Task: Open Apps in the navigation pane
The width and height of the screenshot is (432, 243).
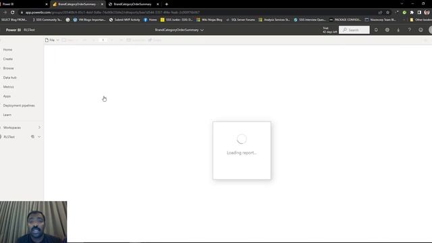Action: [x=7, y=96]
